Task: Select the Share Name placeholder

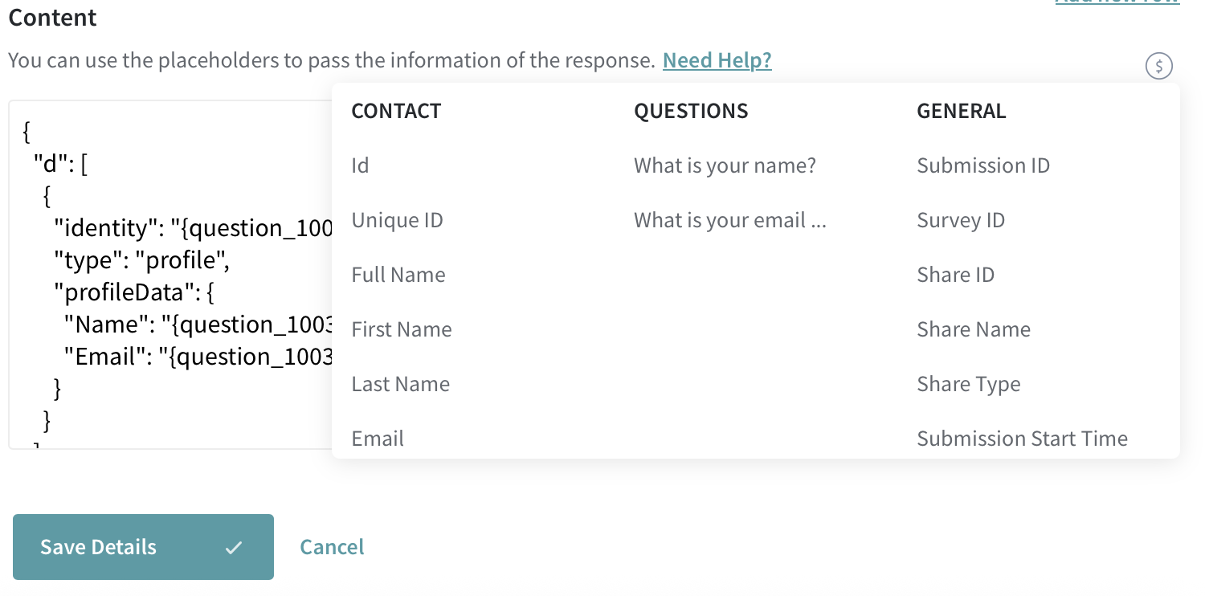Action: point(974,329)
